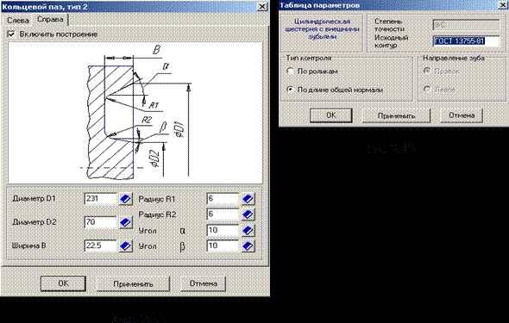Click the book icon beside Радиус R2

(248, 214)
